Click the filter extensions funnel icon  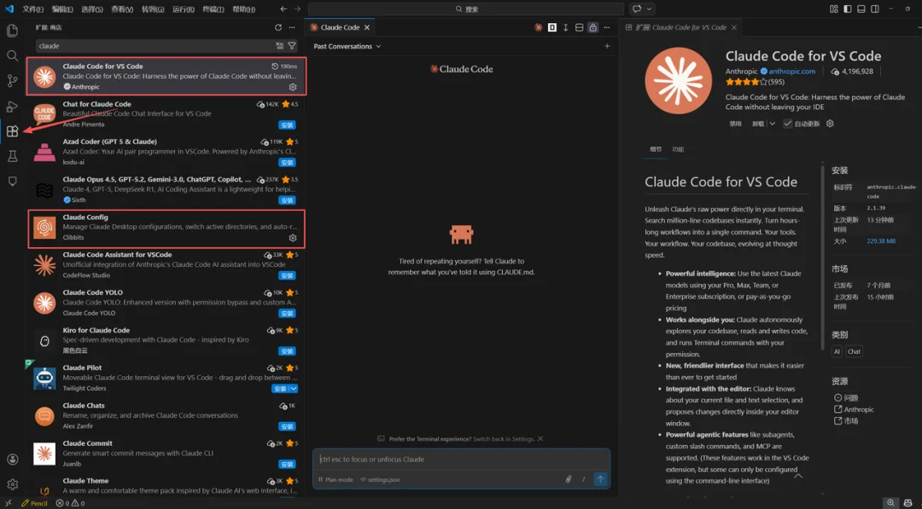pos(292,46)
